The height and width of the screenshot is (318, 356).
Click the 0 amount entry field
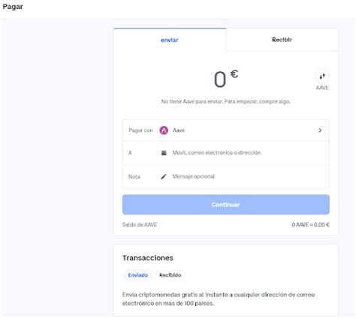(220, 79)
